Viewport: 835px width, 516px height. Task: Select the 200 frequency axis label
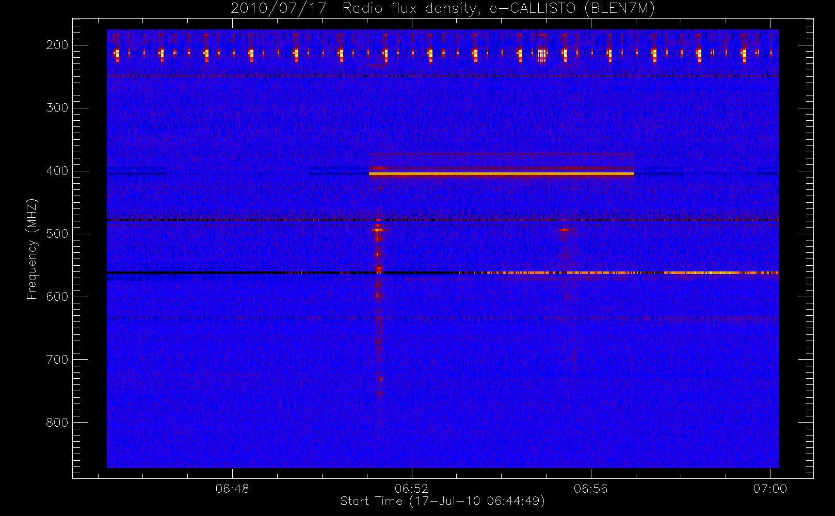pyautogui.click(x=57, y=45)
